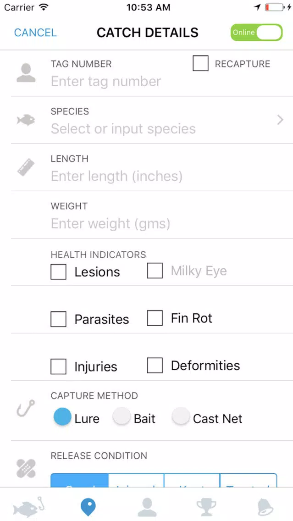
Task: Tap the ruler icon beside Length
Action: click(26, 167)
